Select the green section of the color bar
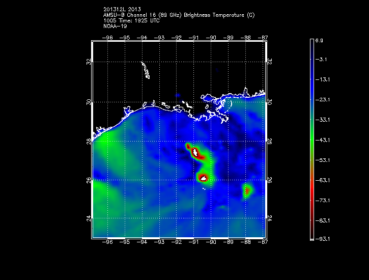This screenshot has height=280, width=369. tap(312, 137)
